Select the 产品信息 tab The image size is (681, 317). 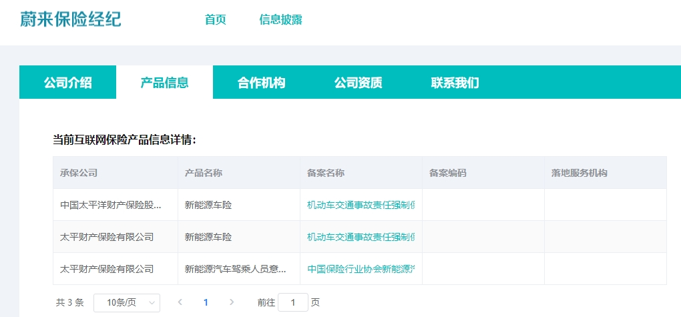164,83
